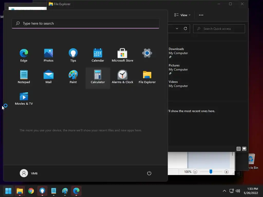Open the Calendar app

pyautogui.click(x=98, y=55)
